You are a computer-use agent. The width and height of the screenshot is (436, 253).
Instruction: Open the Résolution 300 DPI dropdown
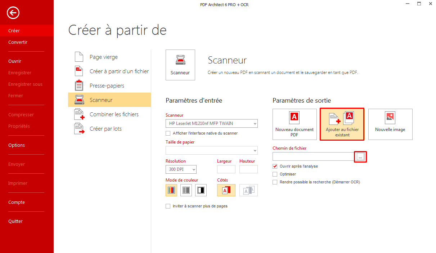[181, 169]
